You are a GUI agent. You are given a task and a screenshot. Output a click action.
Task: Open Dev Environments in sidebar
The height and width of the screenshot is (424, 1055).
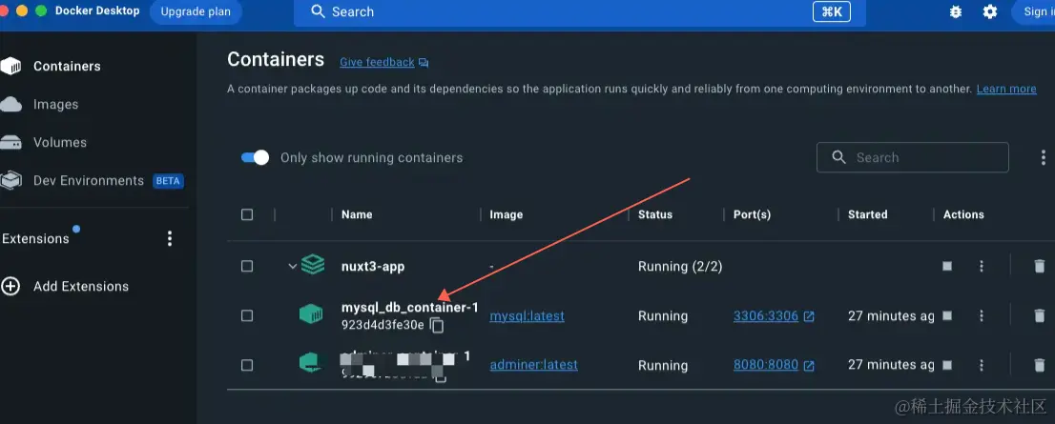(89, 181)
